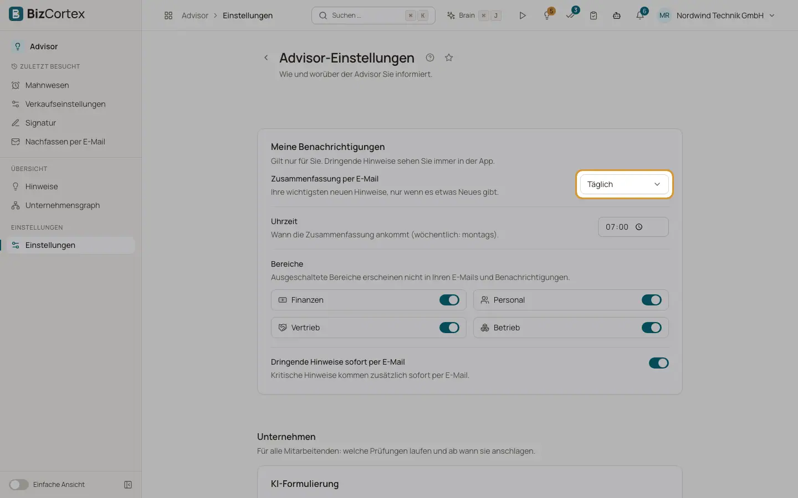
Task: Click the KI-Formulierung heading
Action: tap(305, 484)
